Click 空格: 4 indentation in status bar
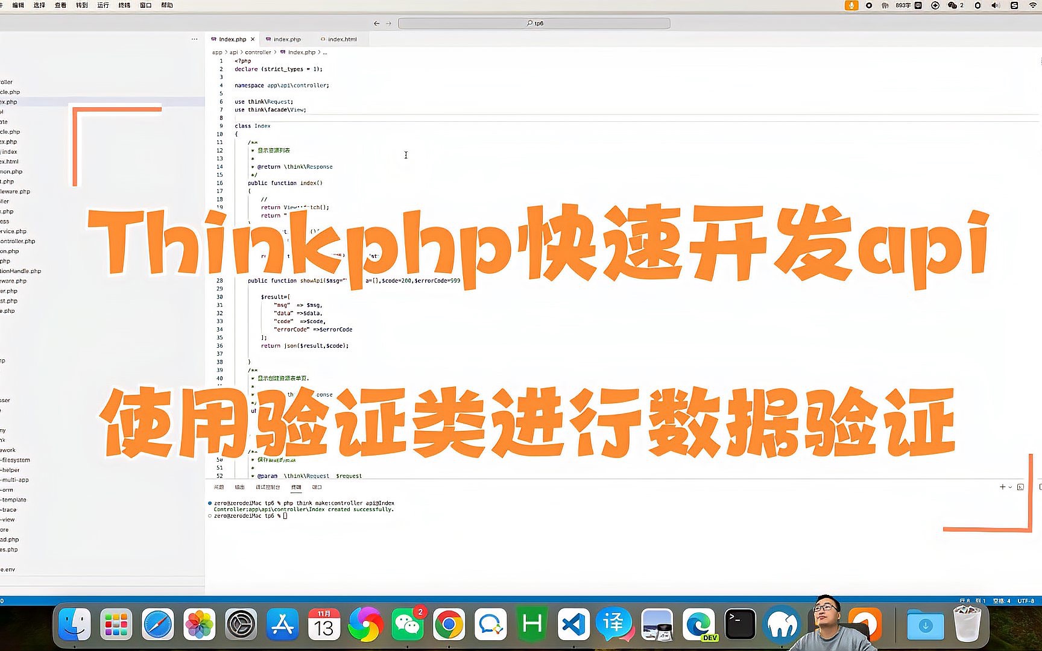The width and height of the screenshot is (1042, 651). click(1002, 601)
